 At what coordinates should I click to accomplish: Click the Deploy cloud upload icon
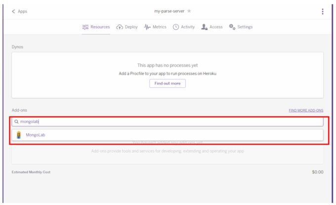pos(120,27)
